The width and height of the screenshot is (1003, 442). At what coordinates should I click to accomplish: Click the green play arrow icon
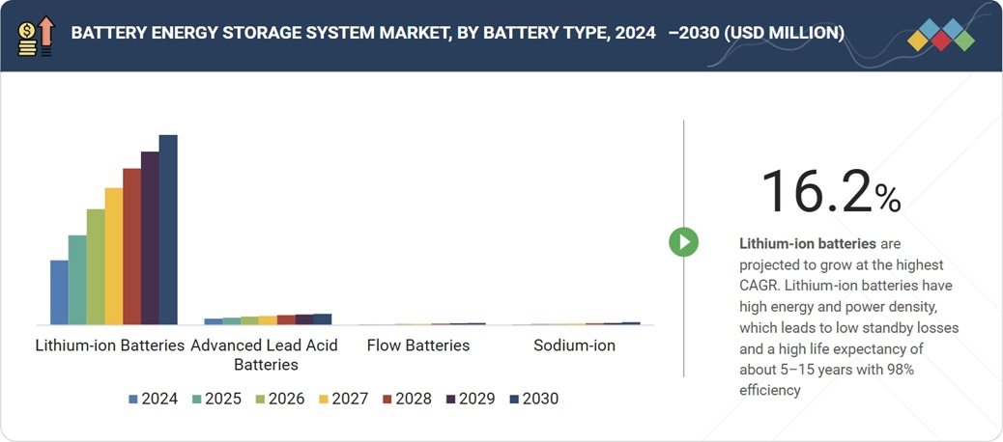683,242
